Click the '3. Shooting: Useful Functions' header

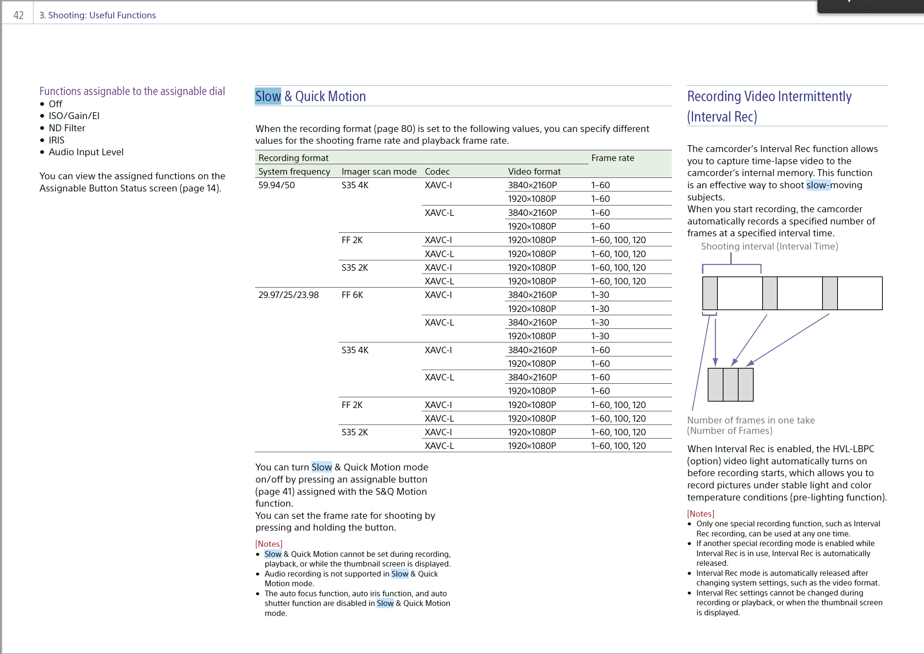98,15
